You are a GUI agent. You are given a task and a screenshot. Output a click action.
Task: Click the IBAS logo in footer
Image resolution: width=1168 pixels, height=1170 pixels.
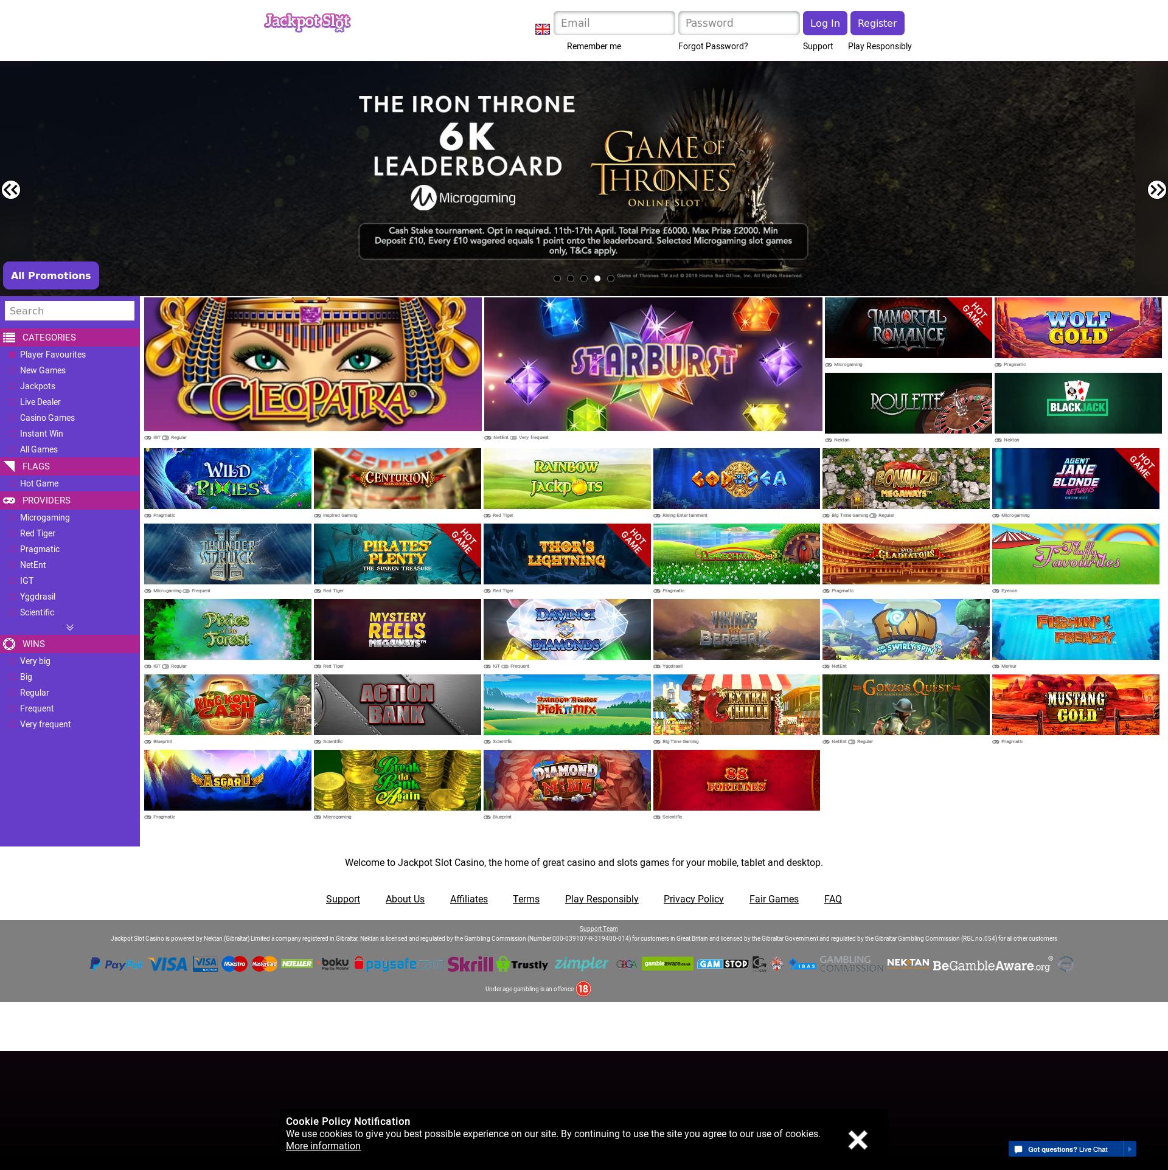(x=802, y=964)
